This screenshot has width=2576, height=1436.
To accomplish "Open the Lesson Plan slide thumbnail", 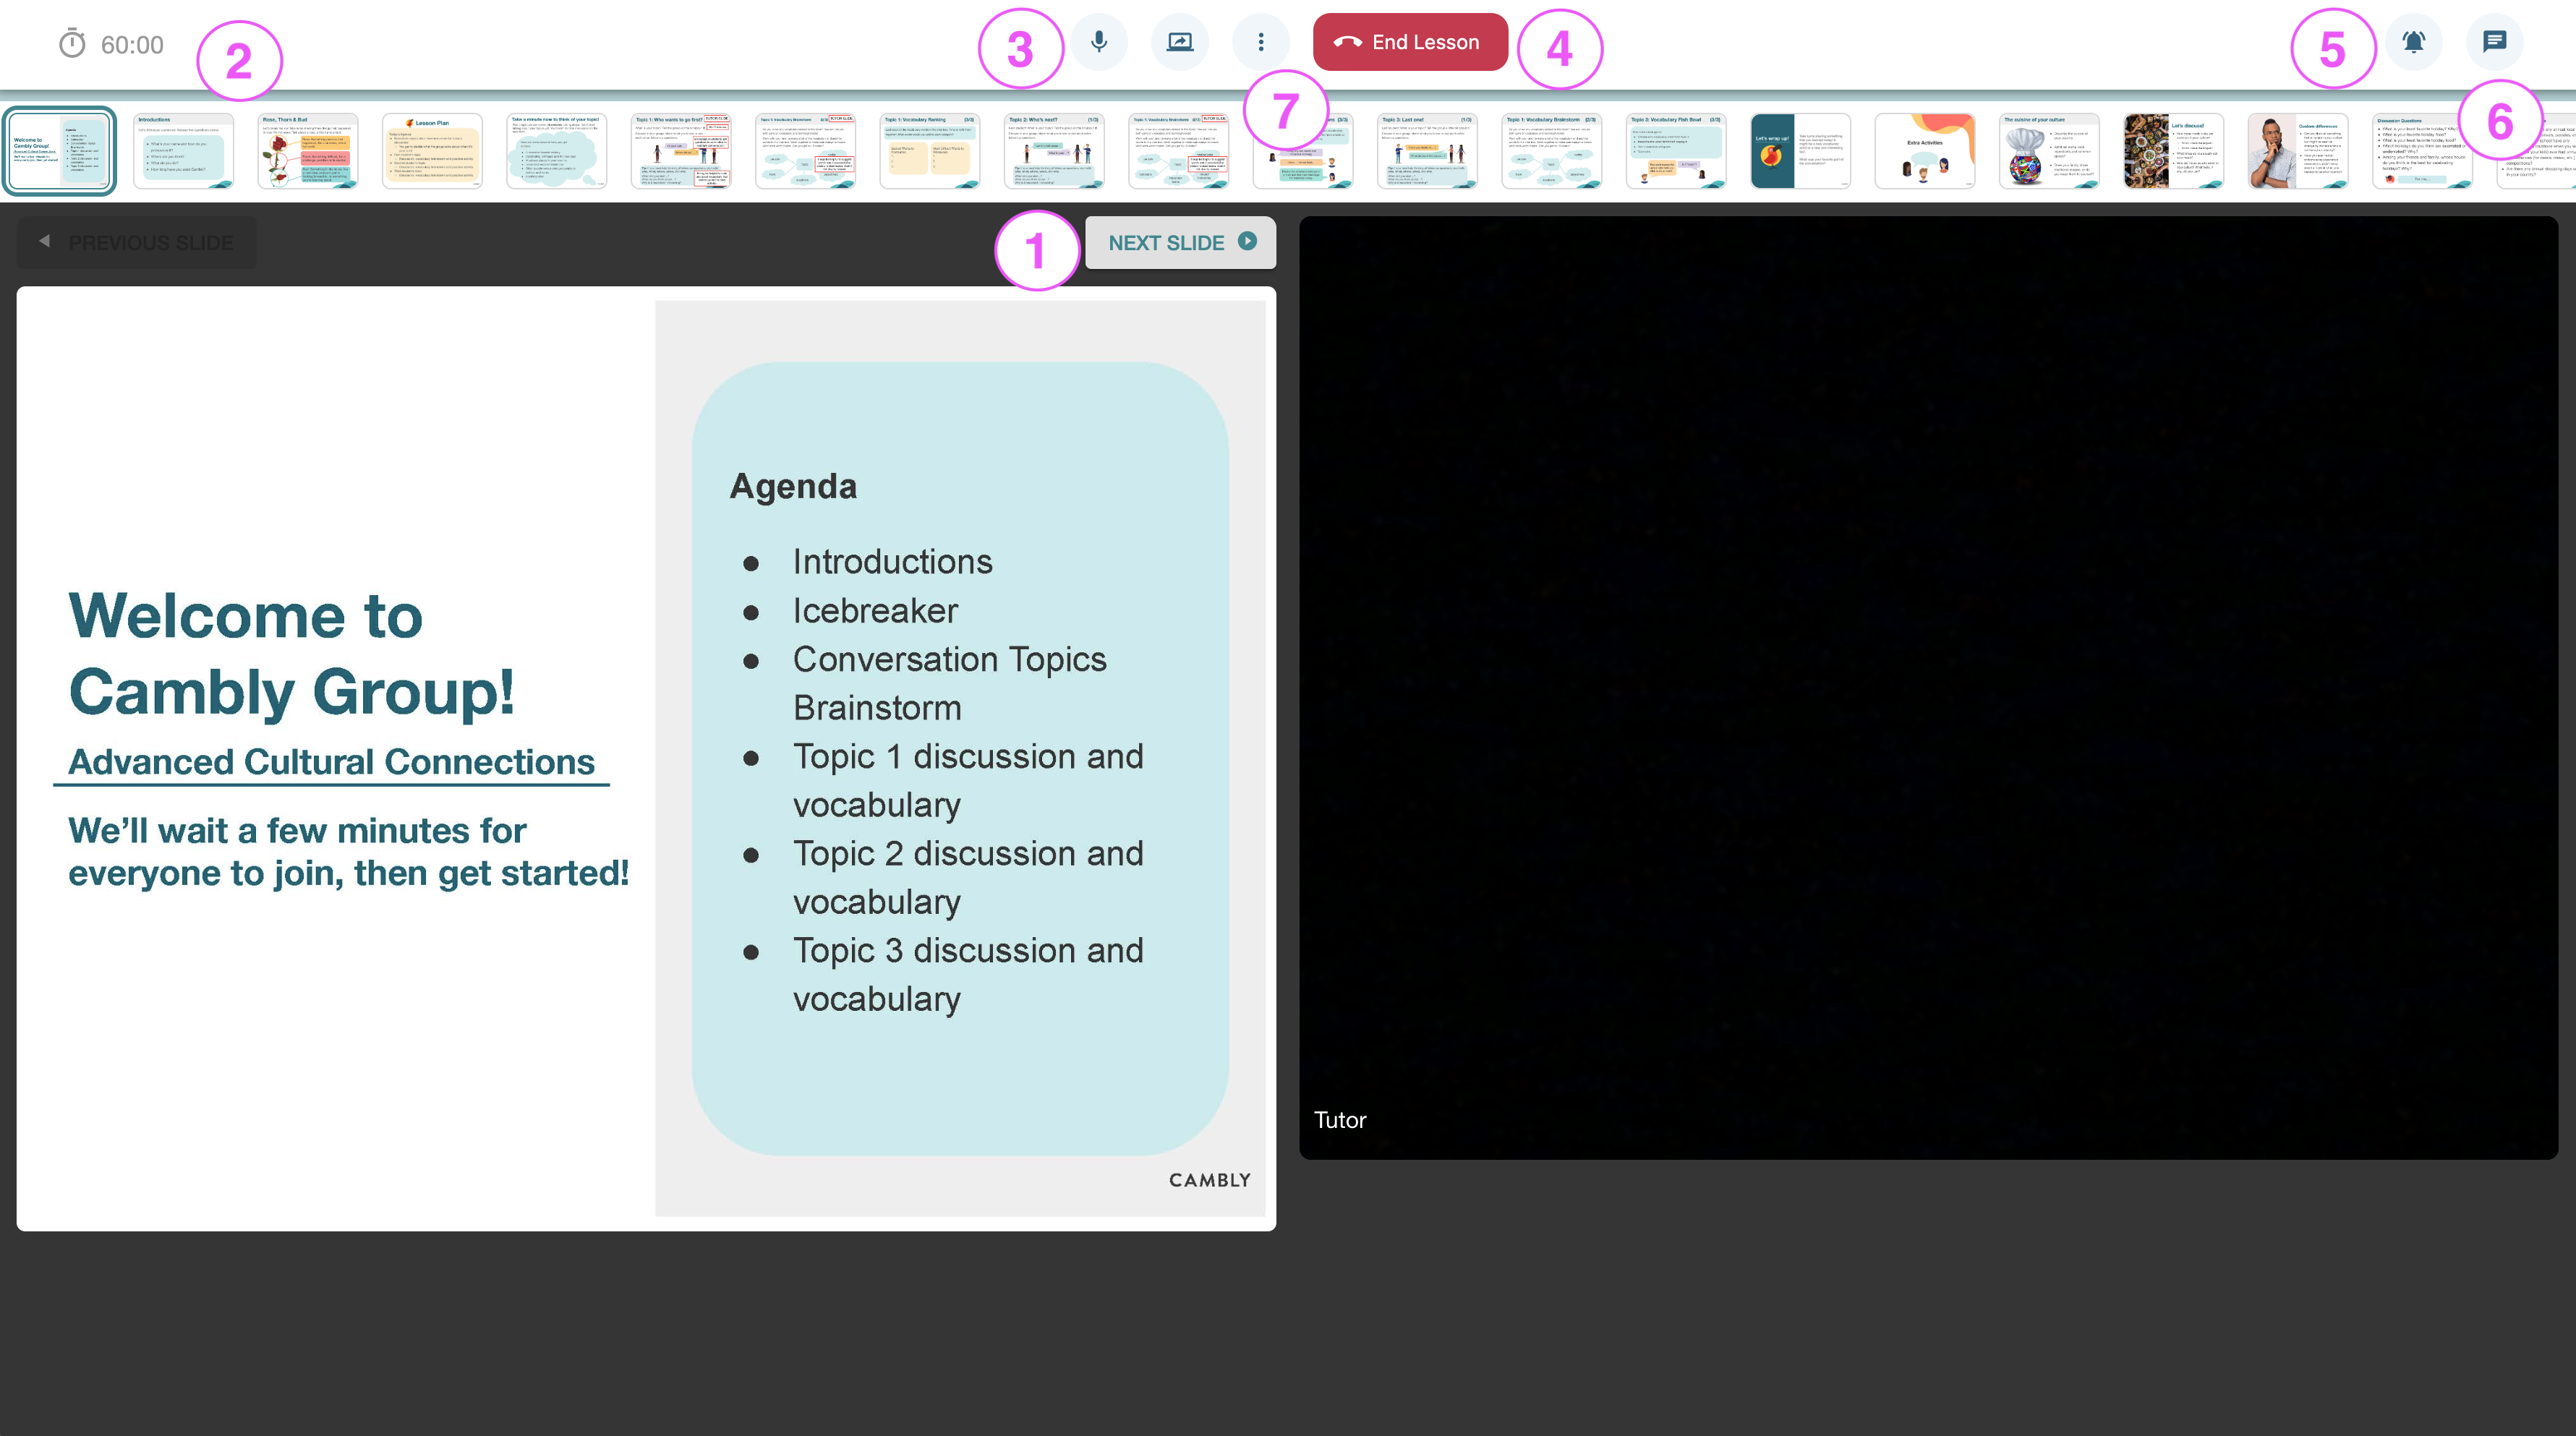I will [x=432, y=151].
